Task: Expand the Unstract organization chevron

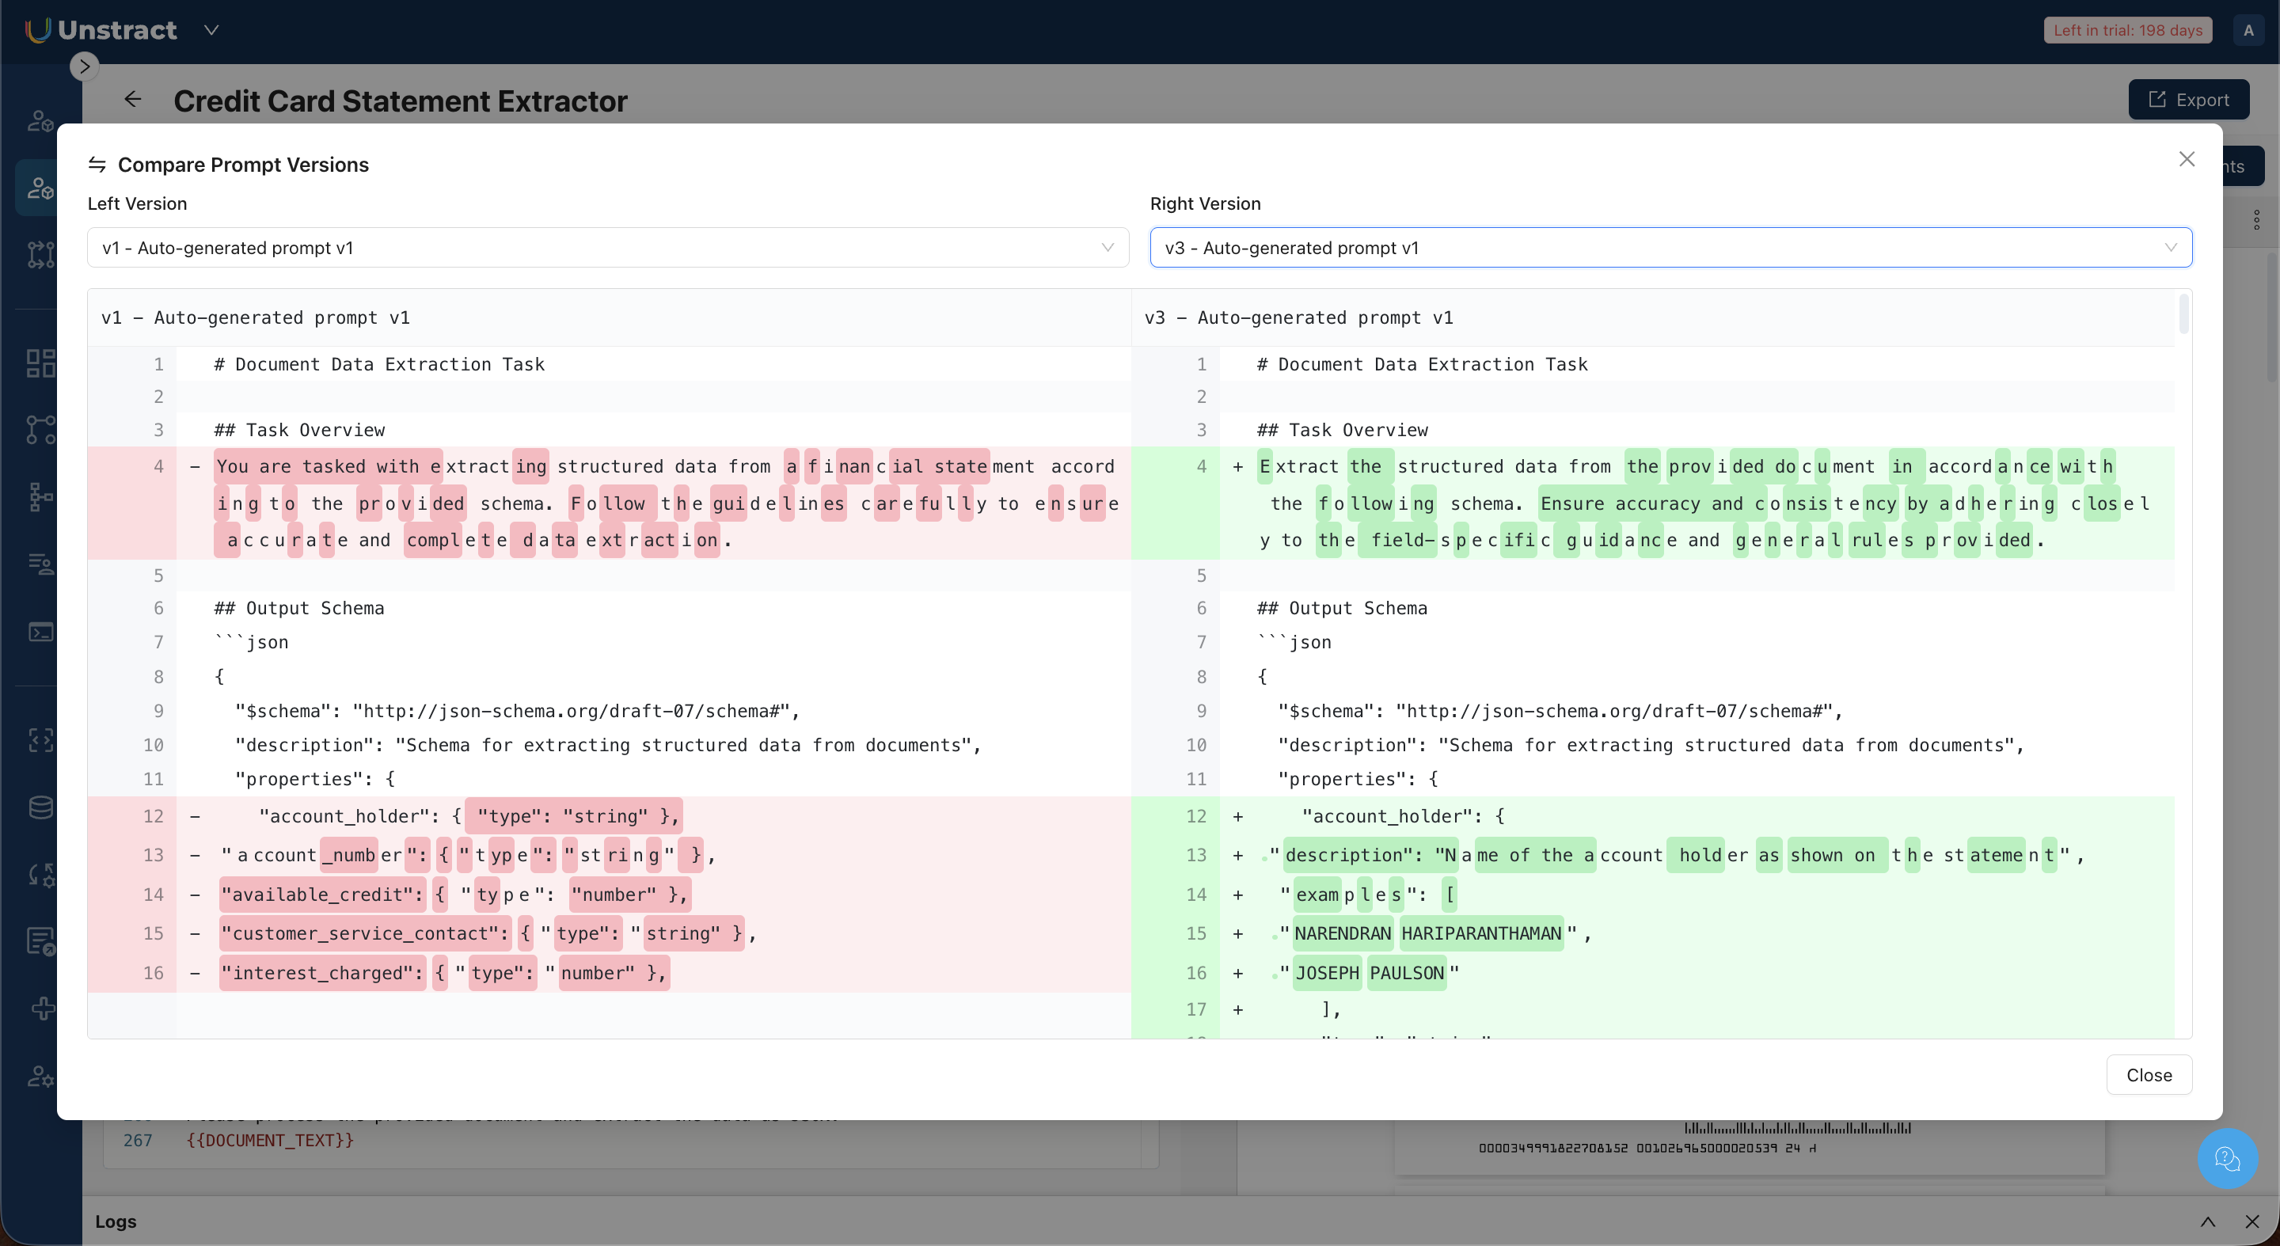Action: click(211, 30)
